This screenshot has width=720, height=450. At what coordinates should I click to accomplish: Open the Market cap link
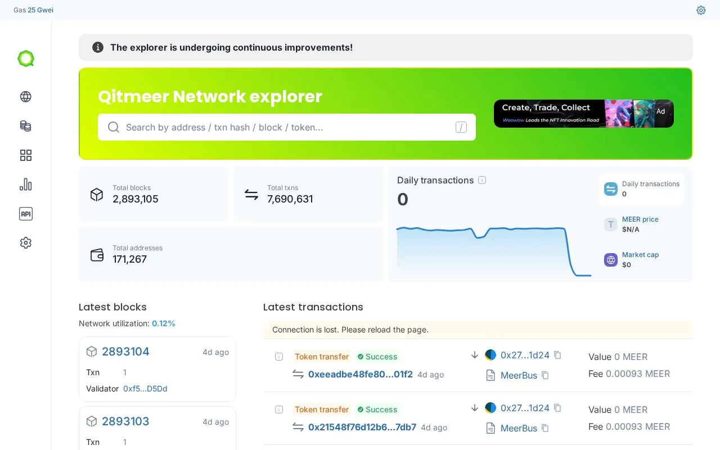[640, 255]
